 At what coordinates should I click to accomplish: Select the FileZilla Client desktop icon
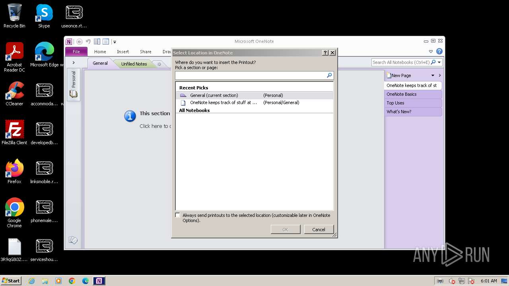coord(14,133)
